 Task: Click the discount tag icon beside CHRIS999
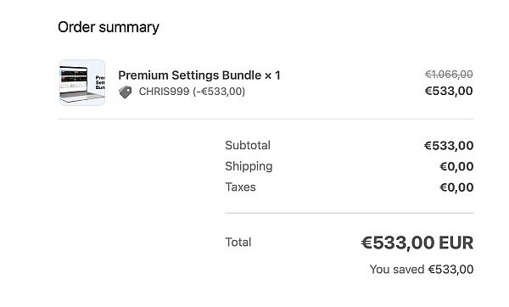tap(125, 92)
